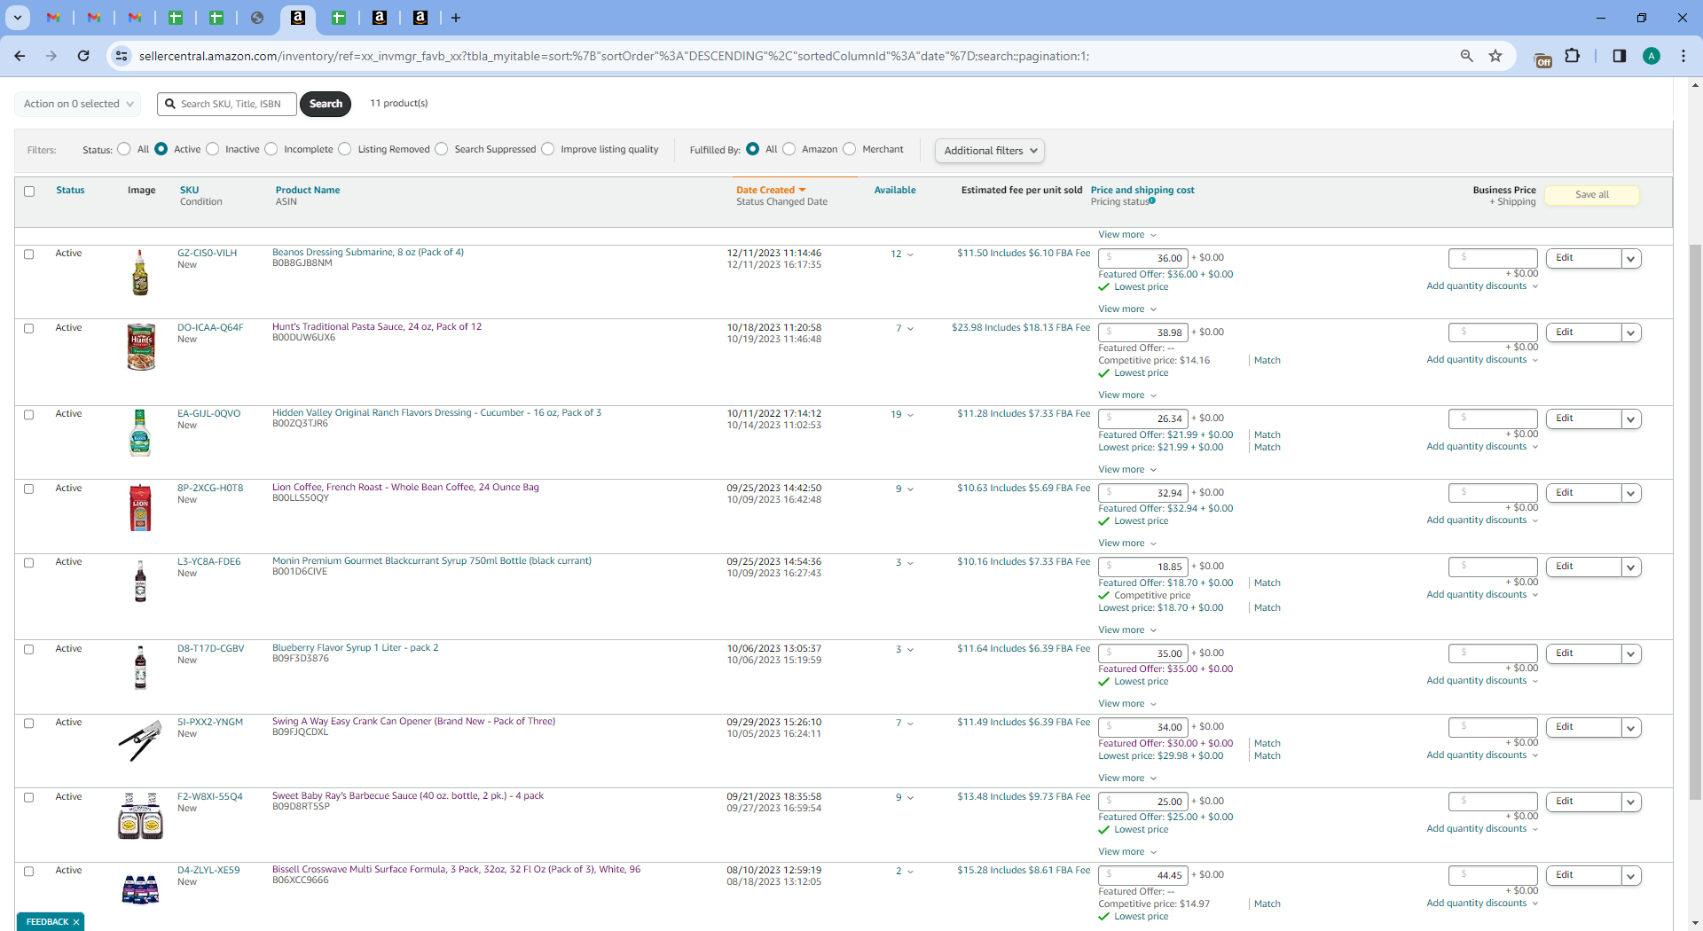Open Edit dropdown arrow for Bissell Crosswave

click(1631, 876)
